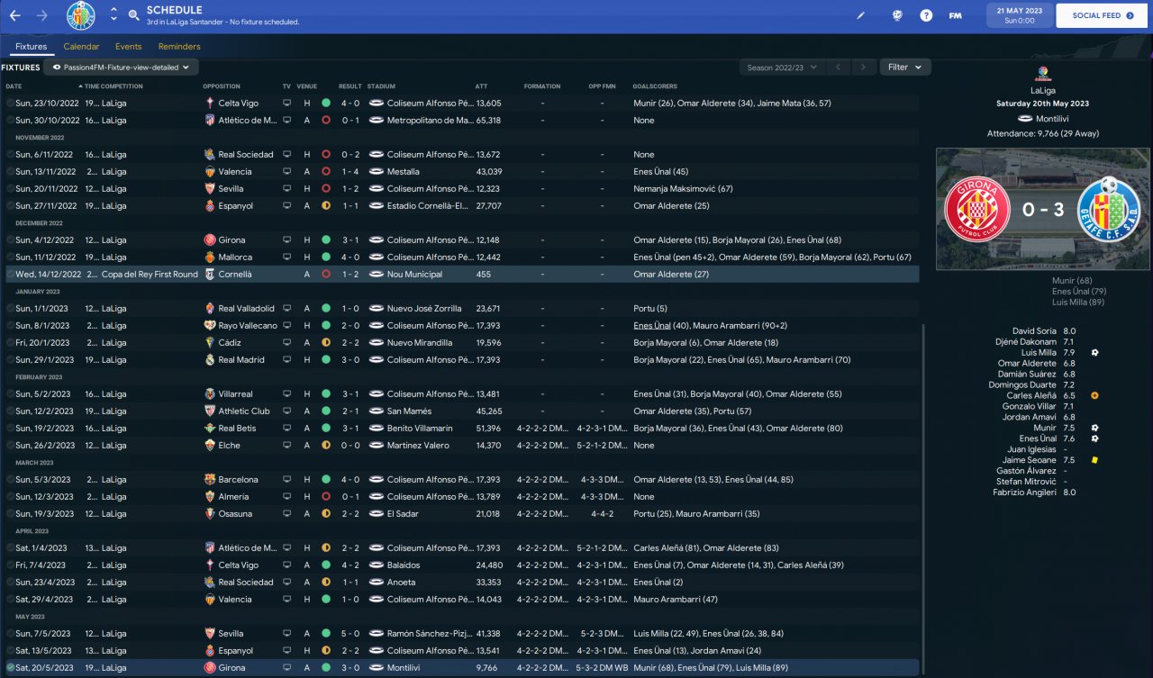Open the Passion4FM-Fixture-view-detailed view dropdown
The height and width of the screenshot is (678, 1153).
(121, 67)
